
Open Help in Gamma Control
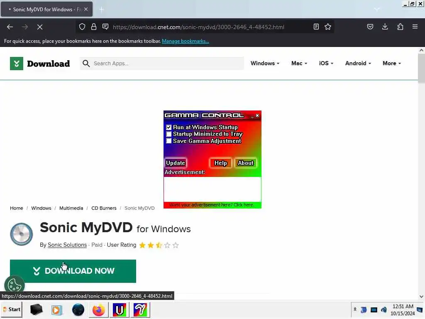click(221, 163)
